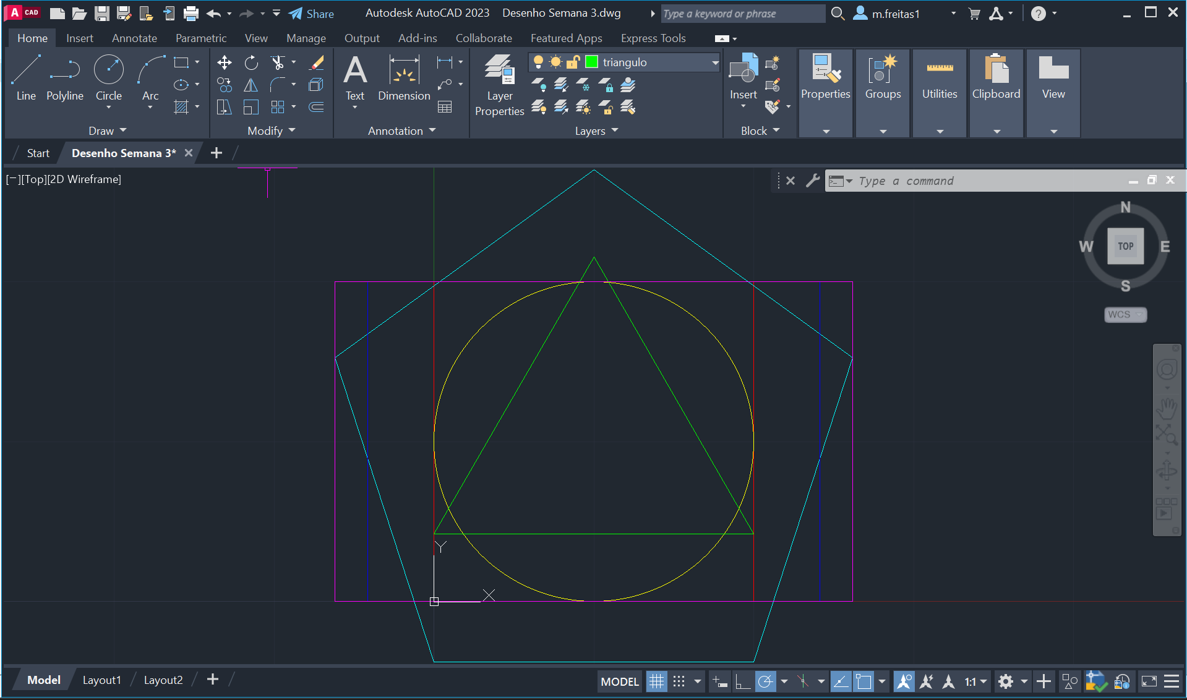This screenshot has width=1187, height=700.
Task: Select the Dimension tool
Action: pyautogui.click(x=404, y=77)
